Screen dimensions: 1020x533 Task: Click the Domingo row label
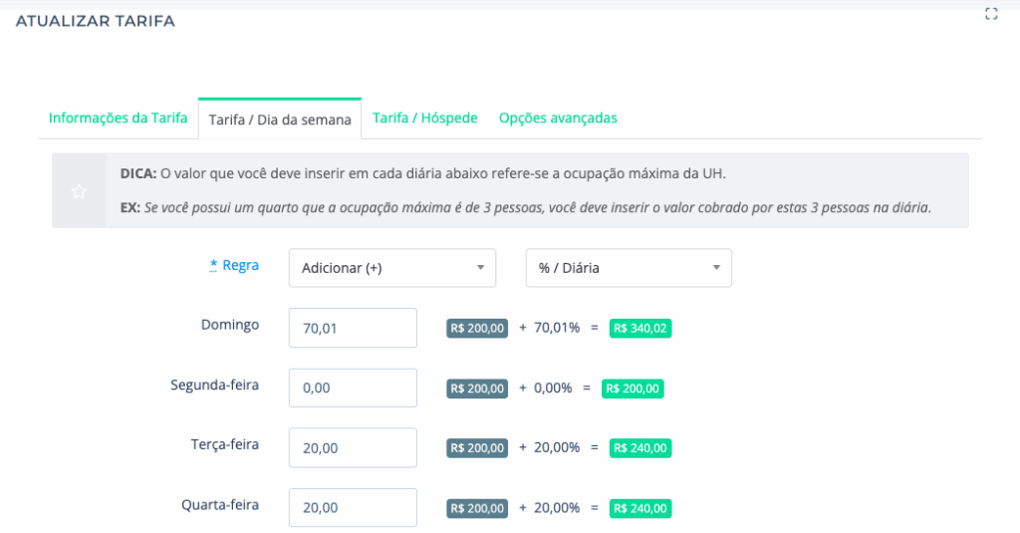(x=230, y=325)
